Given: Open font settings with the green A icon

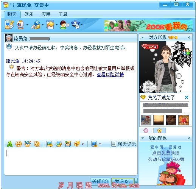Looking at the screenshot, I should (9, 144).
